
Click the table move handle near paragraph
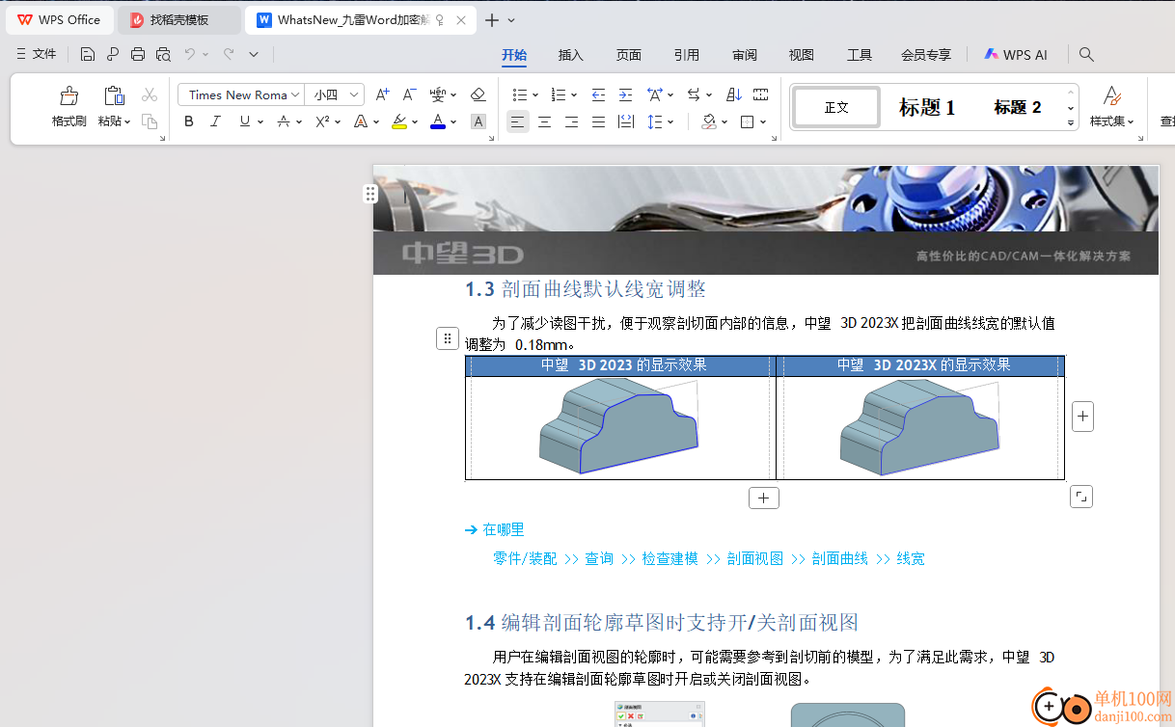click(447, 338)
